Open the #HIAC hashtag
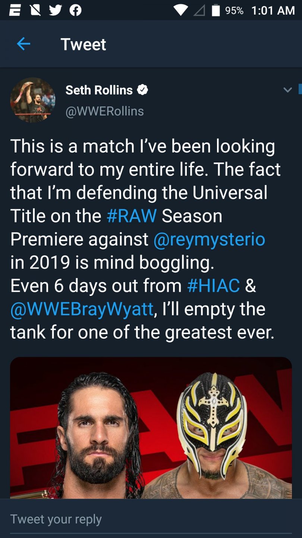Screen dimensions: 302x538 point(213,286)
